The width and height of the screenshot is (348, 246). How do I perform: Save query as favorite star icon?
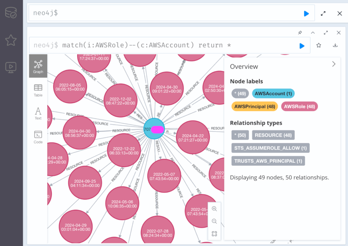(x=319, y=45)
